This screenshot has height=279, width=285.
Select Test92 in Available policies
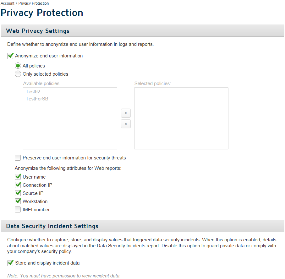[33, 92]
